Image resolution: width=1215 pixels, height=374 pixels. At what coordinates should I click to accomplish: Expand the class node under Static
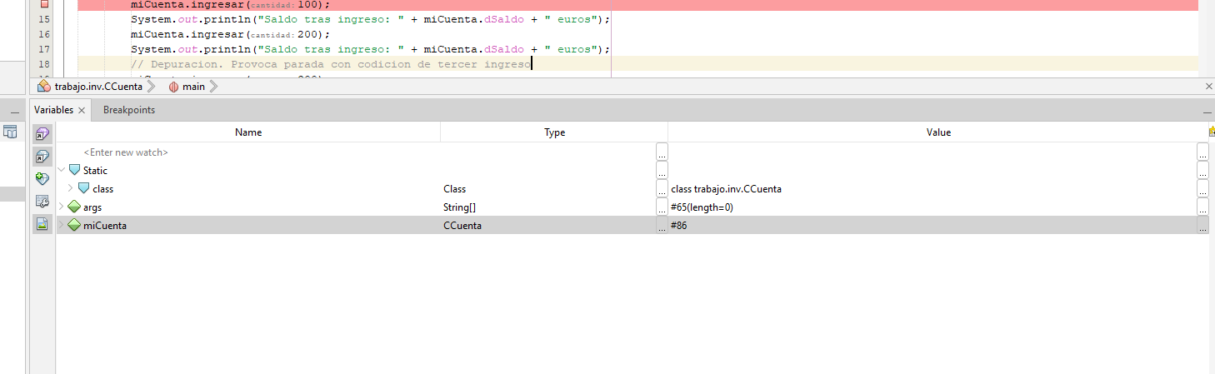(71, 189)
